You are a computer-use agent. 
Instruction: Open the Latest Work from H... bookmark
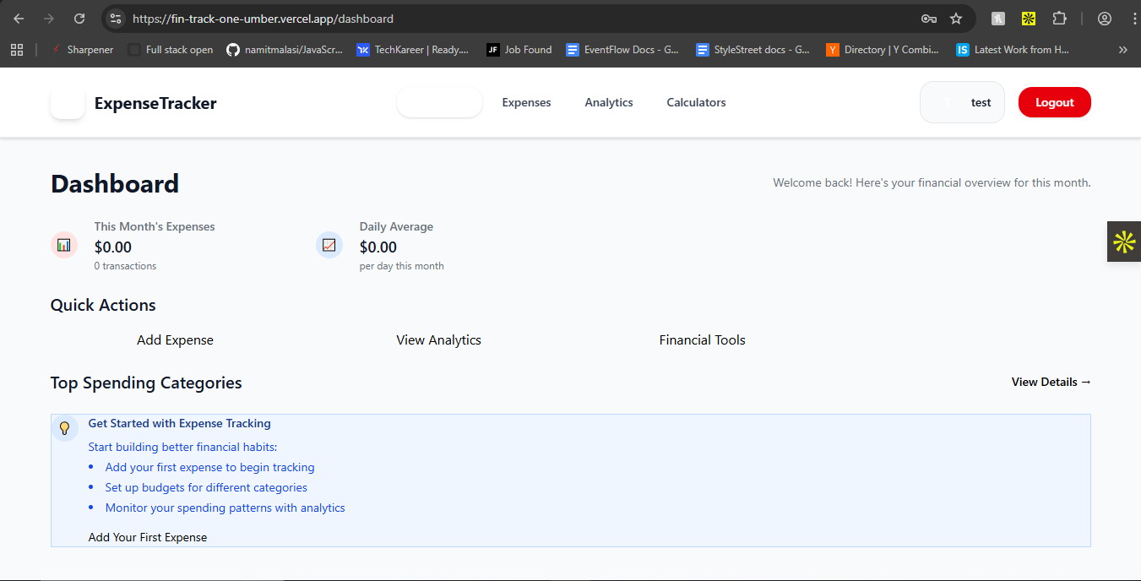coord(1013,50)
